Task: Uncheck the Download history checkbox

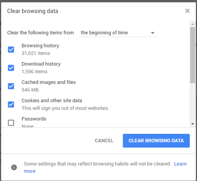Action: (x=11, y=68)
